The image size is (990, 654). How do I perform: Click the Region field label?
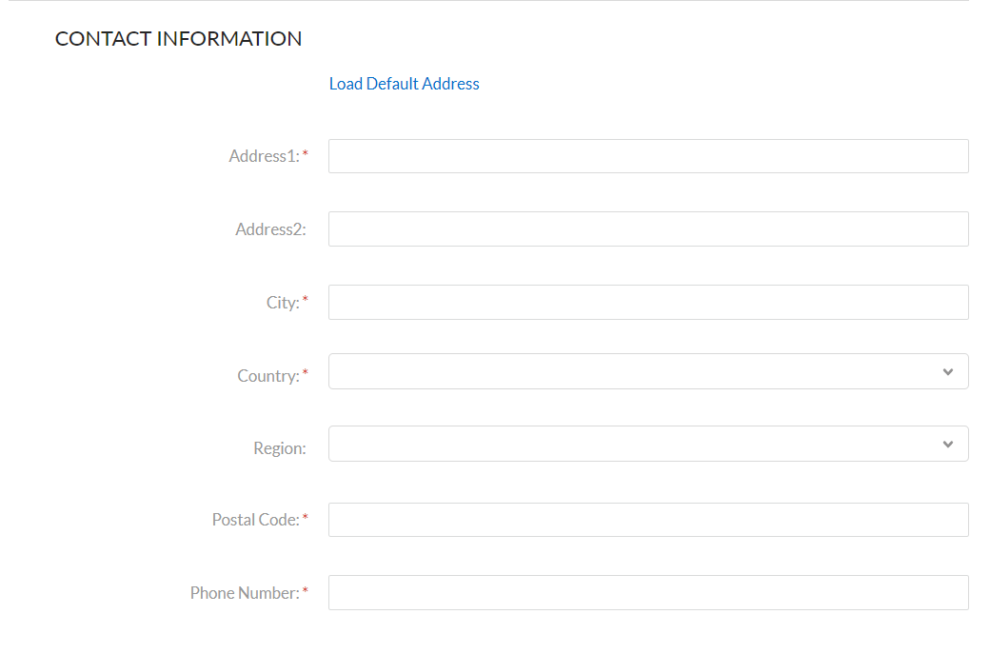click(279, 448)
